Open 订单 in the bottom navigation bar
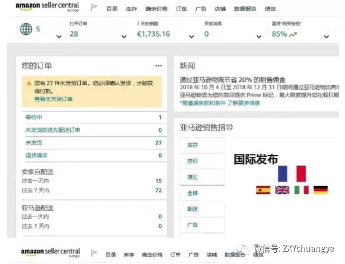This screenshot has height=264, width=345. tap(175, 255)
